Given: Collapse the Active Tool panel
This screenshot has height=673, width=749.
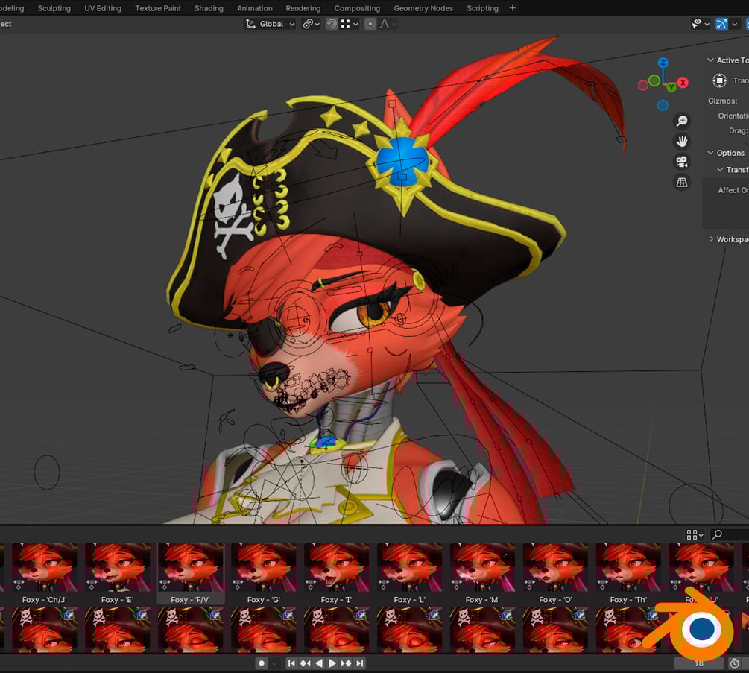Looking at the screenshot, I should coord(711,60).
